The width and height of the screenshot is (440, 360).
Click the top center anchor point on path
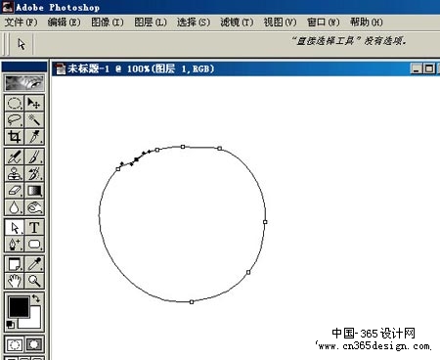pos(183,147)
